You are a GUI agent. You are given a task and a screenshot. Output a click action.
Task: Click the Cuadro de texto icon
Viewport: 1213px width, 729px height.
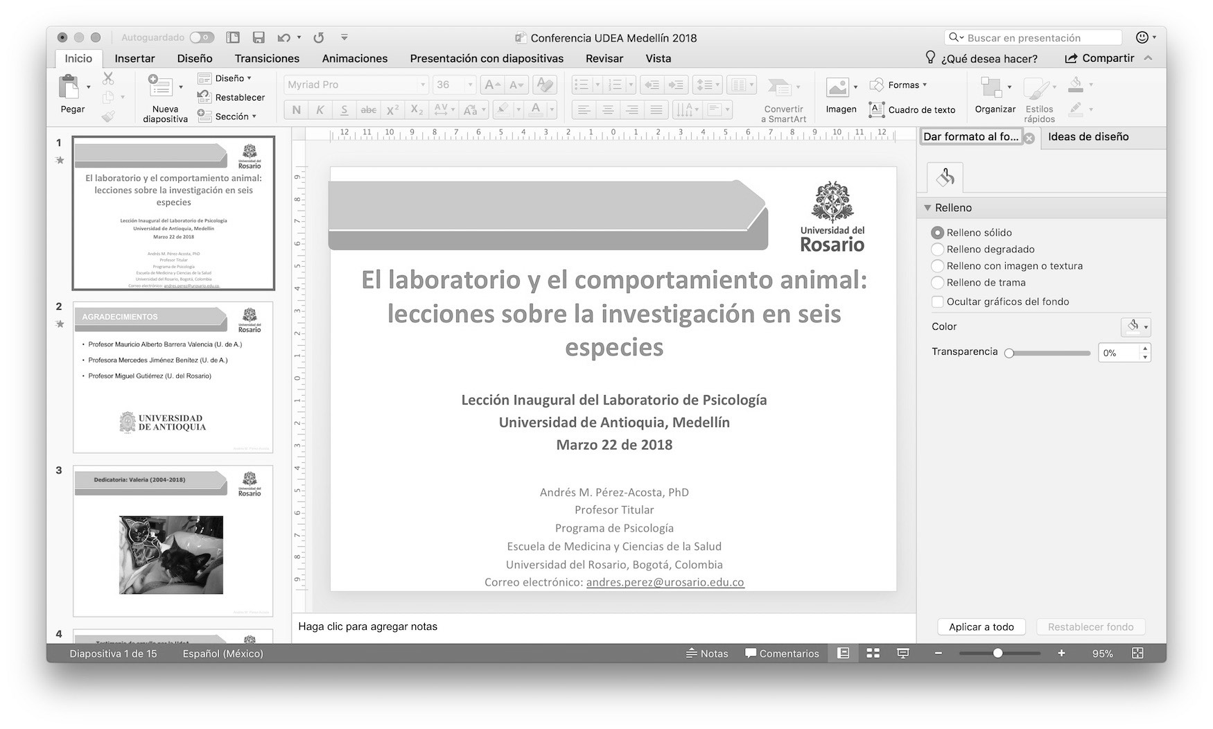877,109
